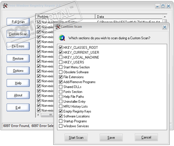Image resolution: width=174 pixels, height=146 pixels.
Task: Click Exit in main window
Action: point(18,107)
